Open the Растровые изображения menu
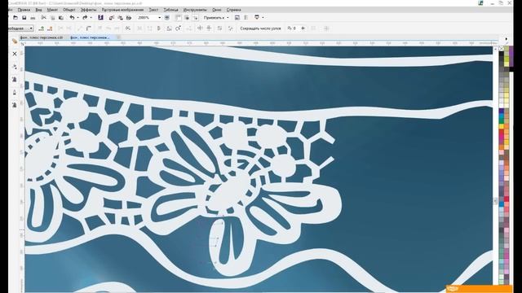Viewport: 522px width, 293px height. (x=122, y=10)
